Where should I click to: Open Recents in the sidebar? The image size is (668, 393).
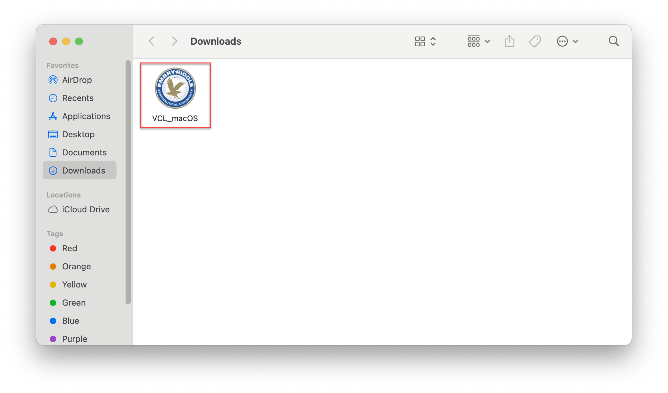[77, 98]
